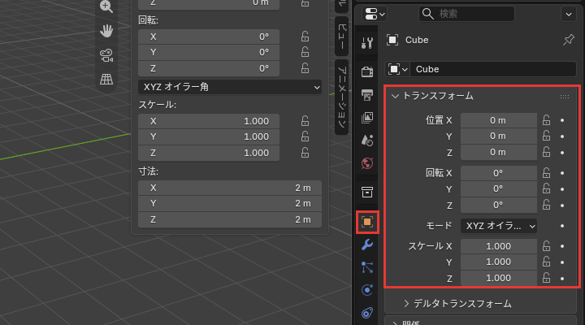Click sidebar 回転 Z value field
Screen dimensions: 585x325
click(209, 69)
